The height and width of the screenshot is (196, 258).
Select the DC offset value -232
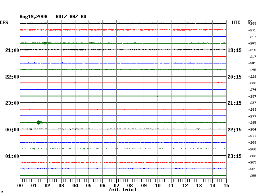tap(252, 83)
